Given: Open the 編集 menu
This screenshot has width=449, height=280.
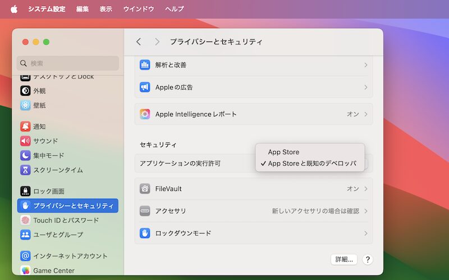Looking at the screenshot, I should [x=82, y=9].
